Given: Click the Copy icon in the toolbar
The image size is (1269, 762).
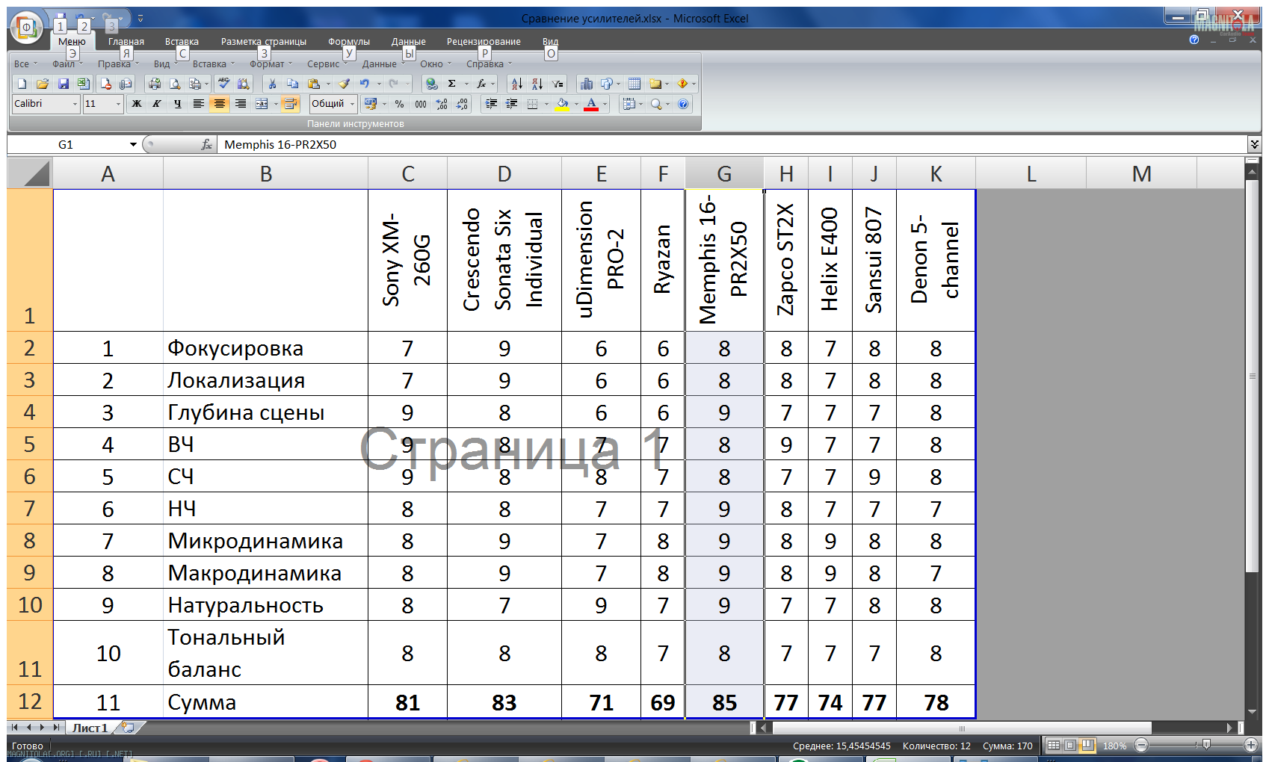Looking at the screenshot, I should click(293, 84).
